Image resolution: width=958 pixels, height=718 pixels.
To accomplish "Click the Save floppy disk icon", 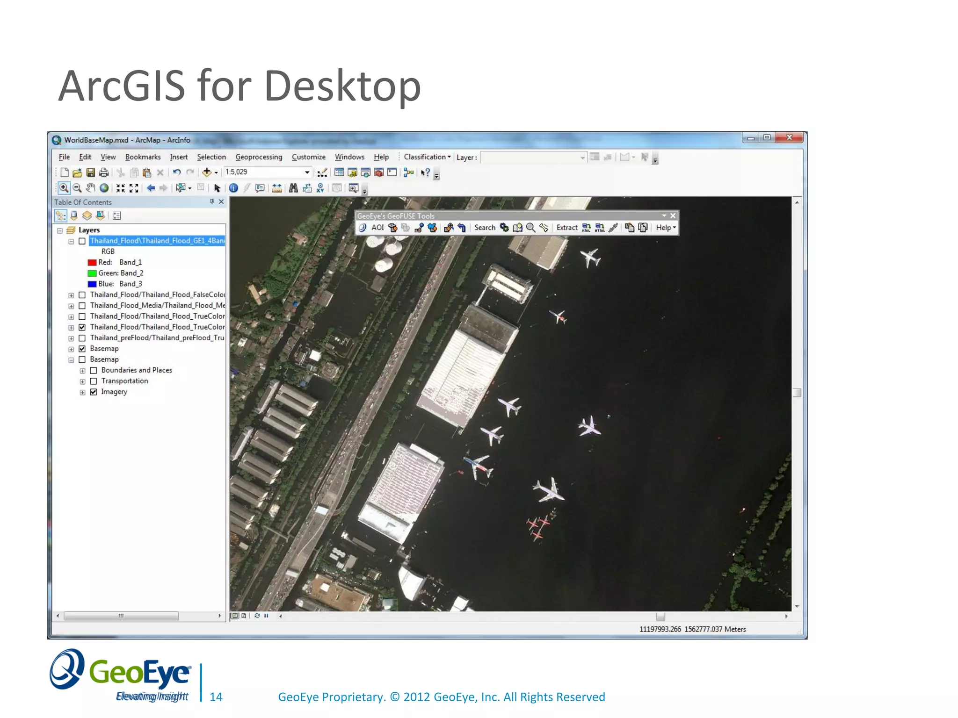I will (x=91, y=172).
